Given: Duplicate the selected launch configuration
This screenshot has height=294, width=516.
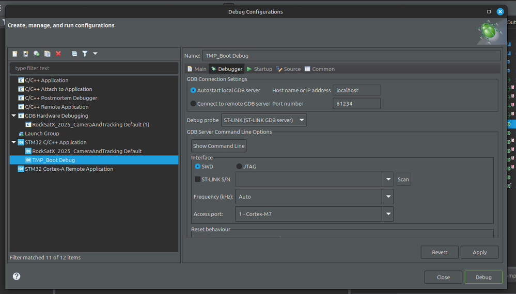Looking at the screenshot, I should [x=47, y=54].
